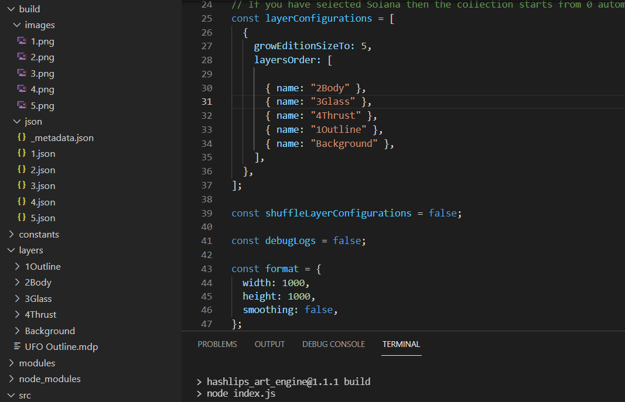Open the DEBUG CONSOLE tab
This screenshot has width=625, height=402.
click(x=333, y=344)
